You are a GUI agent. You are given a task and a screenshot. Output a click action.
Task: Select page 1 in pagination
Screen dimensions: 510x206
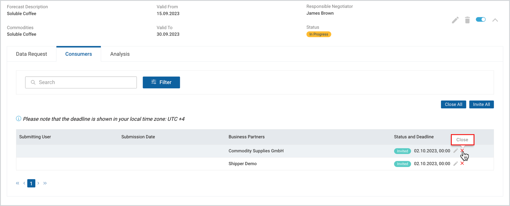[x=31, y=183]
